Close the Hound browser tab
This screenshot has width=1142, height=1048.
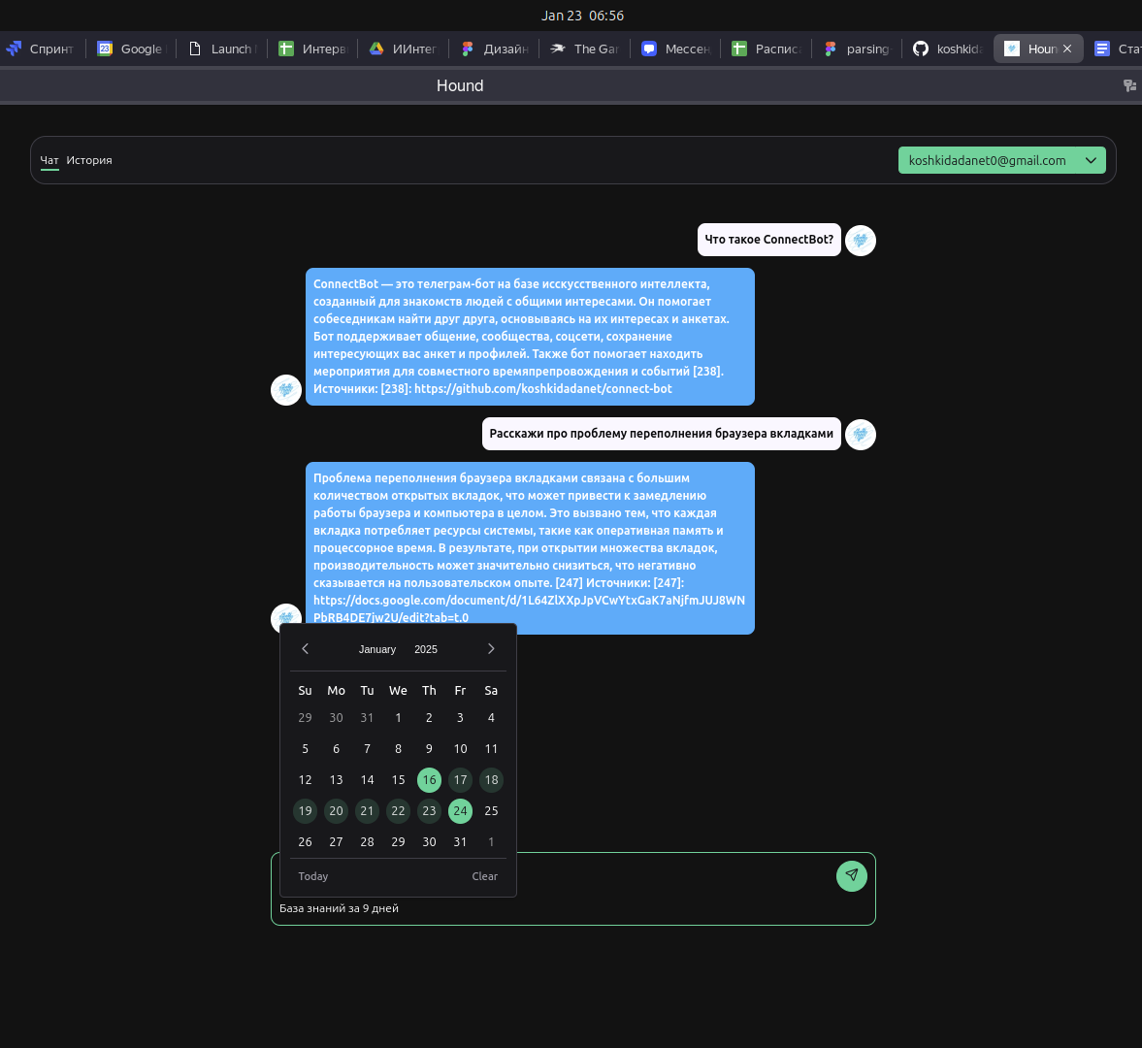1067,49
